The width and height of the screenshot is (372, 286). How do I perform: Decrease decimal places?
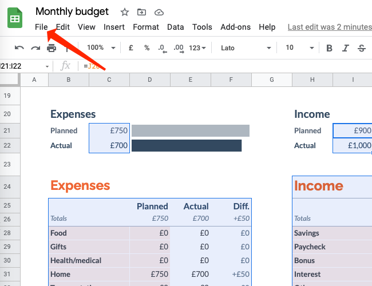point(162,48)
